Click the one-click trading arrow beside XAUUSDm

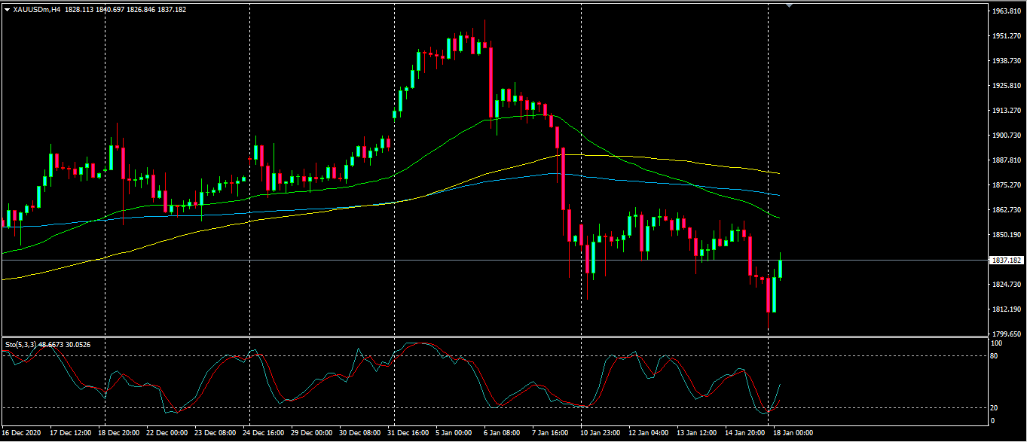[x=8, y=10]
